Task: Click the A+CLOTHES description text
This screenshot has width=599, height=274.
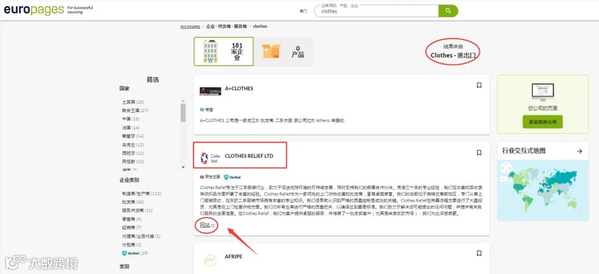Action: point(273,120)
